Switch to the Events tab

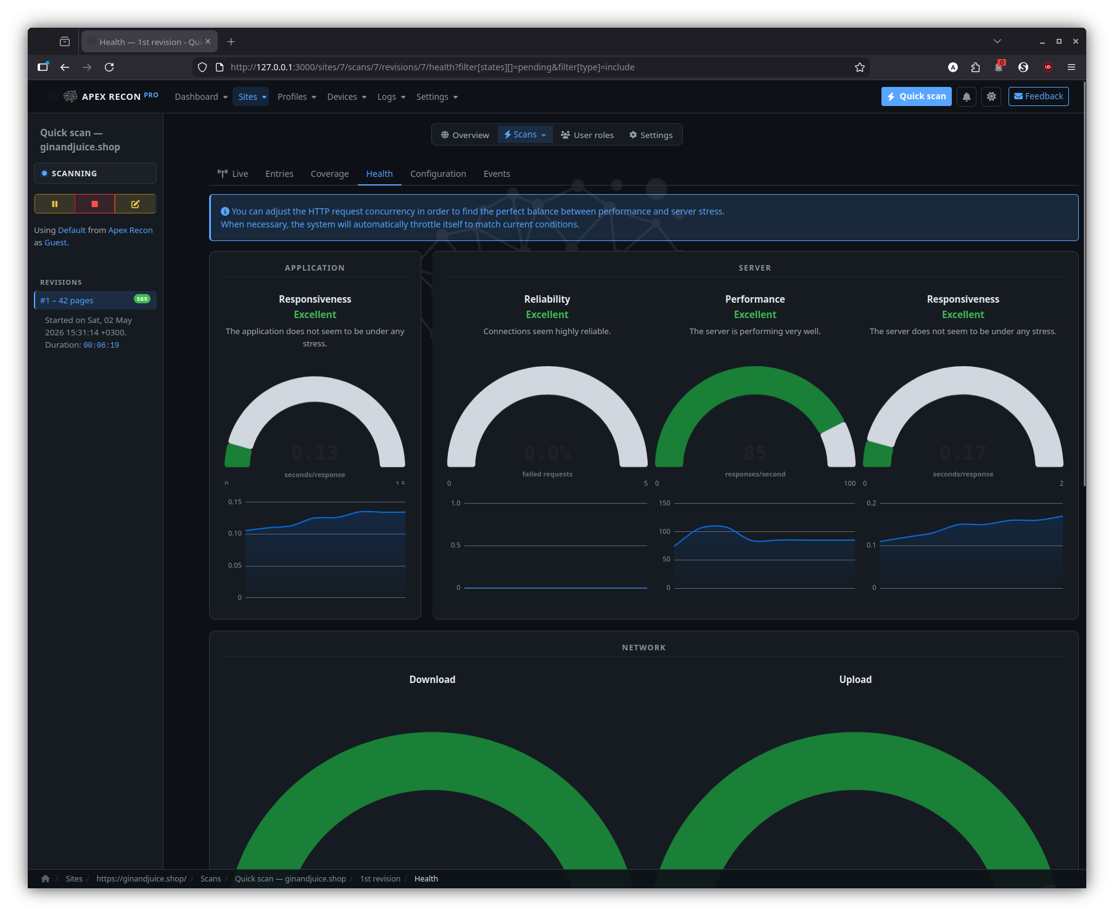coord(497,174)
